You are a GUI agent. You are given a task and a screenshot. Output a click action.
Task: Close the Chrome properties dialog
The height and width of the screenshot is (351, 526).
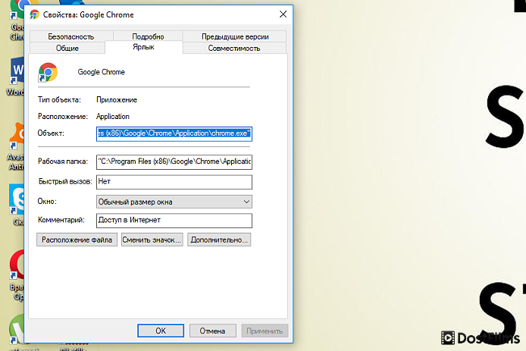pos(283,14)
